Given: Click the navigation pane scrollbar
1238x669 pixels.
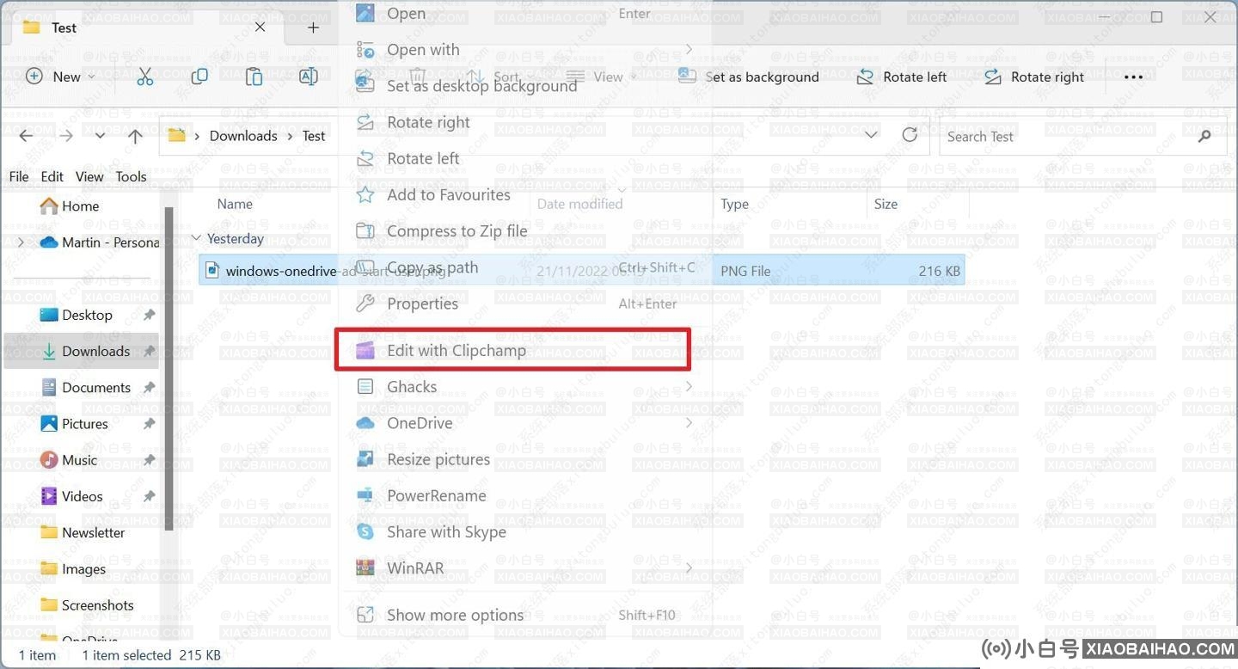Looking at the screenshot, I should 169,368.
